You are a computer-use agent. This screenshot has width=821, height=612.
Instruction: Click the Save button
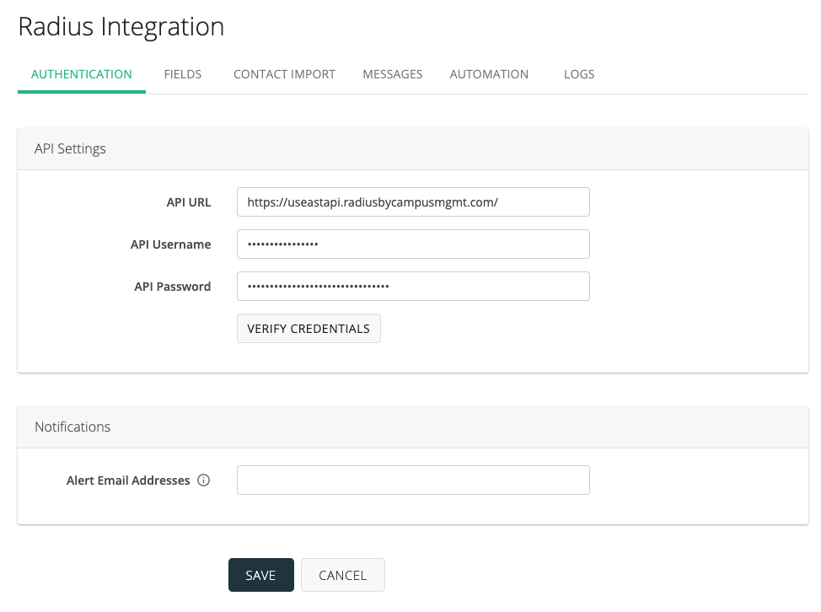tap(260, 575)
